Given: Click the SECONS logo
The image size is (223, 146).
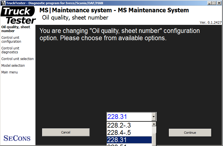Looking at the screenshot, I should [17, 138].
